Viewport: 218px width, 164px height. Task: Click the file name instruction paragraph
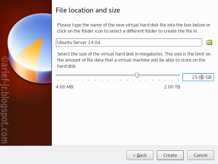click(133, 28)
